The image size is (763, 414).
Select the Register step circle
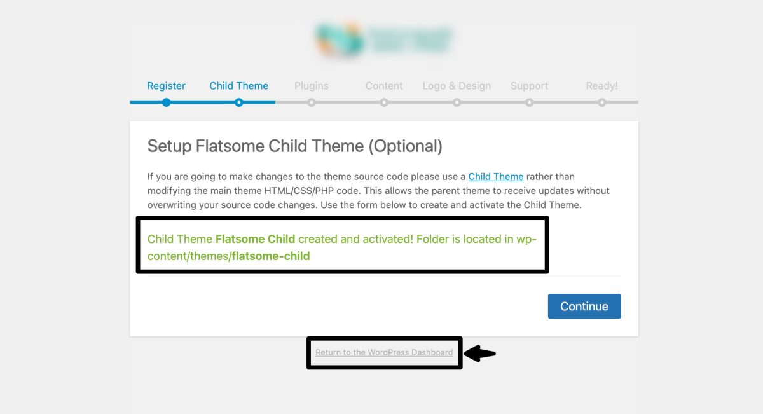[x=166, y=102]
